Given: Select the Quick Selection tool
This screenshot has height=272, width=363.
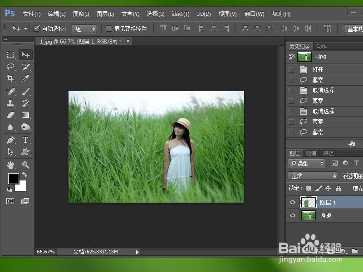Looking at the screenshot, I should pos(25,67).
